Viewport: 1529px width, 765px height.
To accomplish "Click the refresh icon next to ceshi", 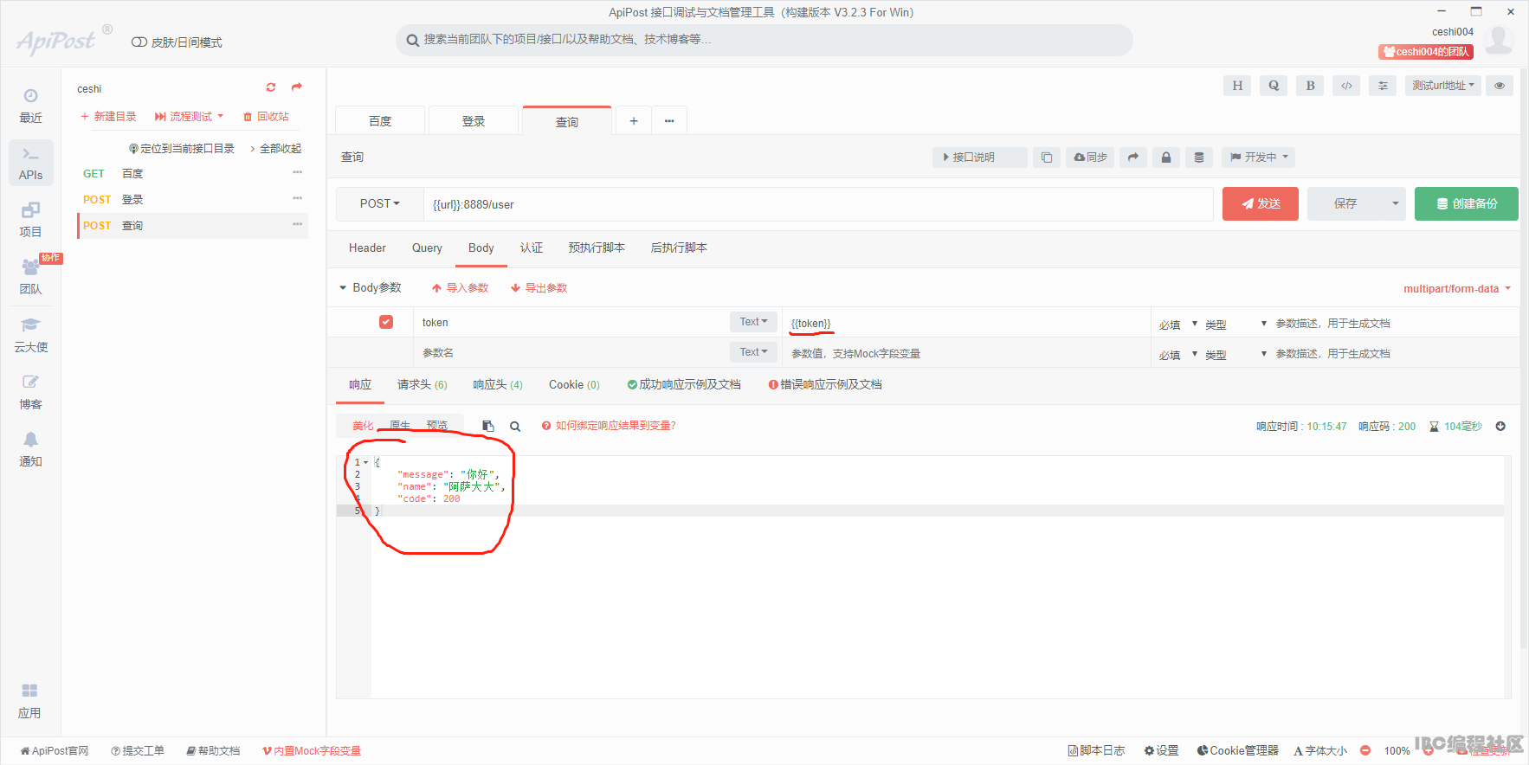I will coord(271,87).
